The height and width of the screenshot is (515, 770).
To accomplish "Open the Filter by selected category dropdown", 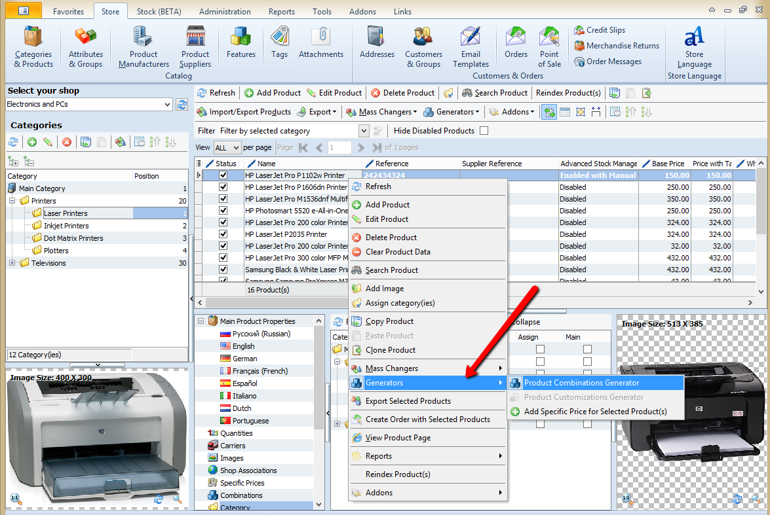I will pyautogui.click(x=364, y=130).
